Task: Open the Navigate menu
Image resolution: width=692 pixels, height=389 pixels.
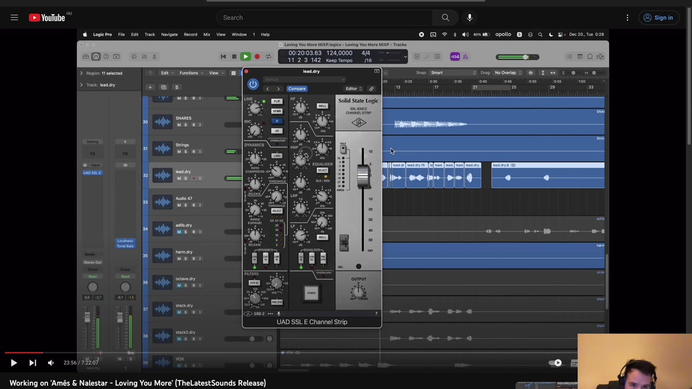Action: tap(169, 35)
